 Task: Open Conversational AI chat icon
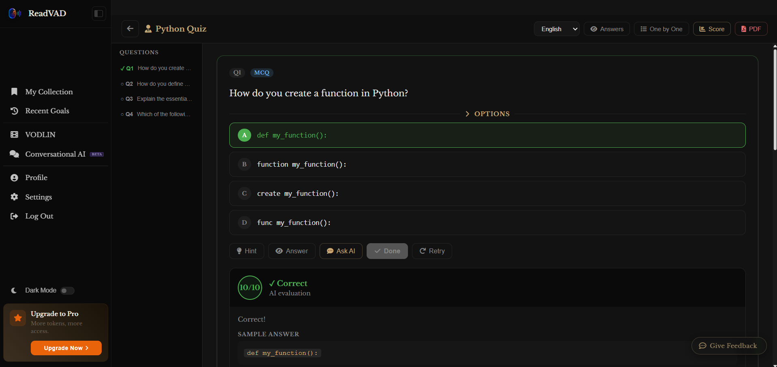pos(14,154)
